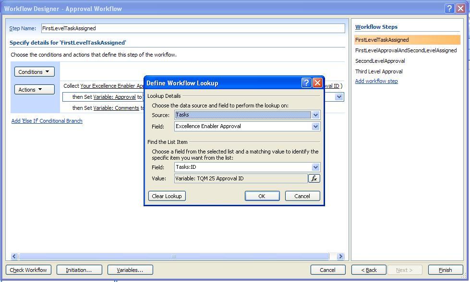Close the Define Workflow Lookup dialog
The height and width of the screenshot is (282, 470).
click(x=317, y=82)
